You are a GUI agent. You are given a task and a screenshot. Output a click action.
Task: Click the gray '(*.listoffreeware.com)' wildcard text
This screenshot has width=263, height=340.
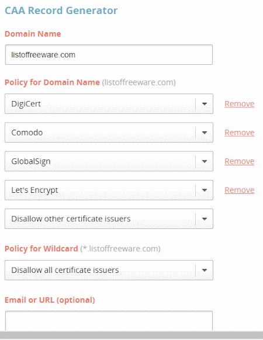click(120, 249)
